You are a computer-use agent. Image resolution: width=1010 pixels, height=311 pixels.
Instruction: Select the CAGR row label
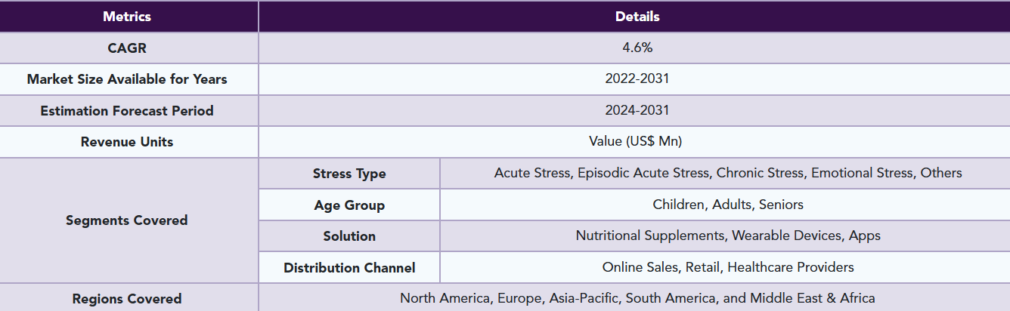127,48
